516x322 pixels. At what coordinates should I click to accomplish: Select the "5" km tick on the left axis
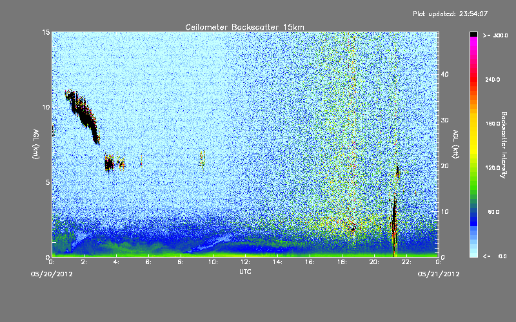[x=48, y=182]
